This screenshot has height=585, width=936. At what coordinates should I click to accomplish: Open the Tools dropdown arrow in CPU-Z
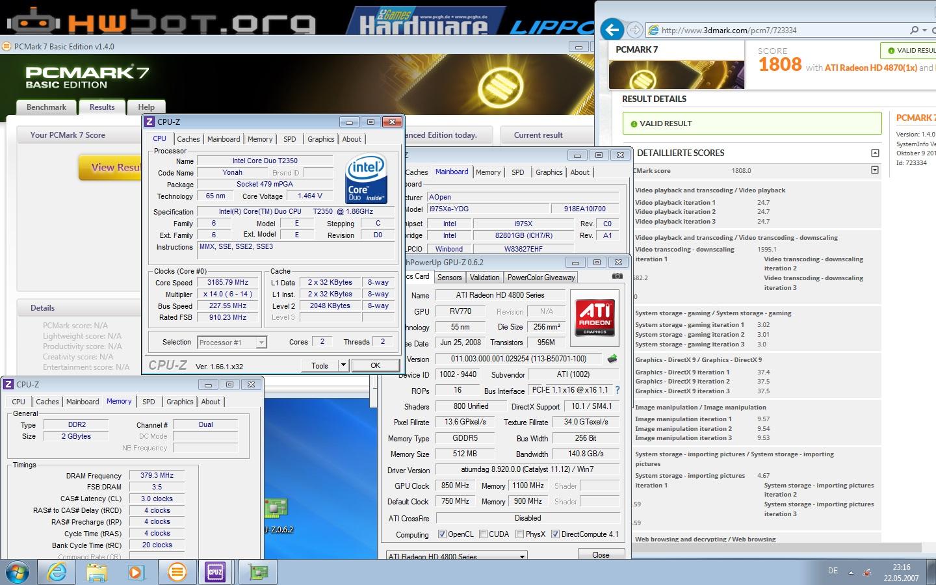(343, 365)
